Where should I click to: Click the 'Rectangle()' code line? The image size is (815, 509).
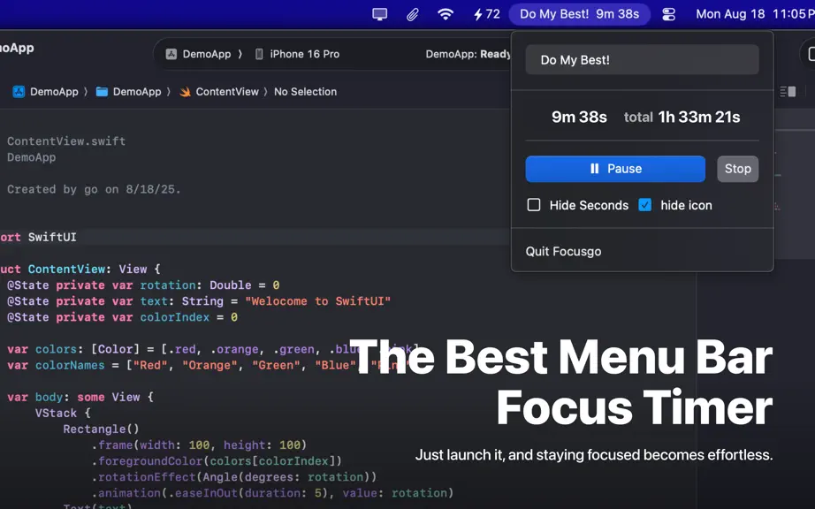pyautogui.click(x=102, y=429)
